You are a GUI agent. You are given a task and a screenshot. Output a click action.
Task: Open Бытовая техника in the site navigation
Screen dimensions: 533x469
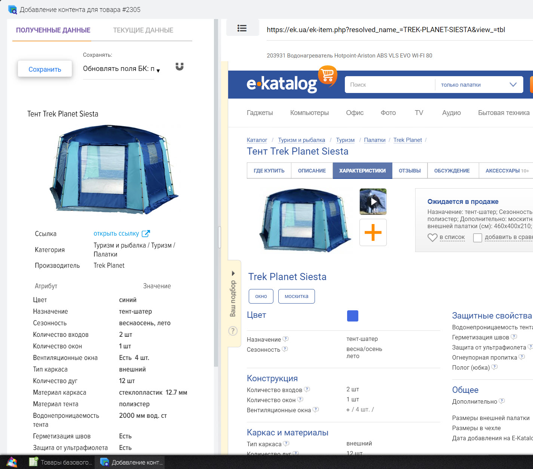[x=504, y=113]
